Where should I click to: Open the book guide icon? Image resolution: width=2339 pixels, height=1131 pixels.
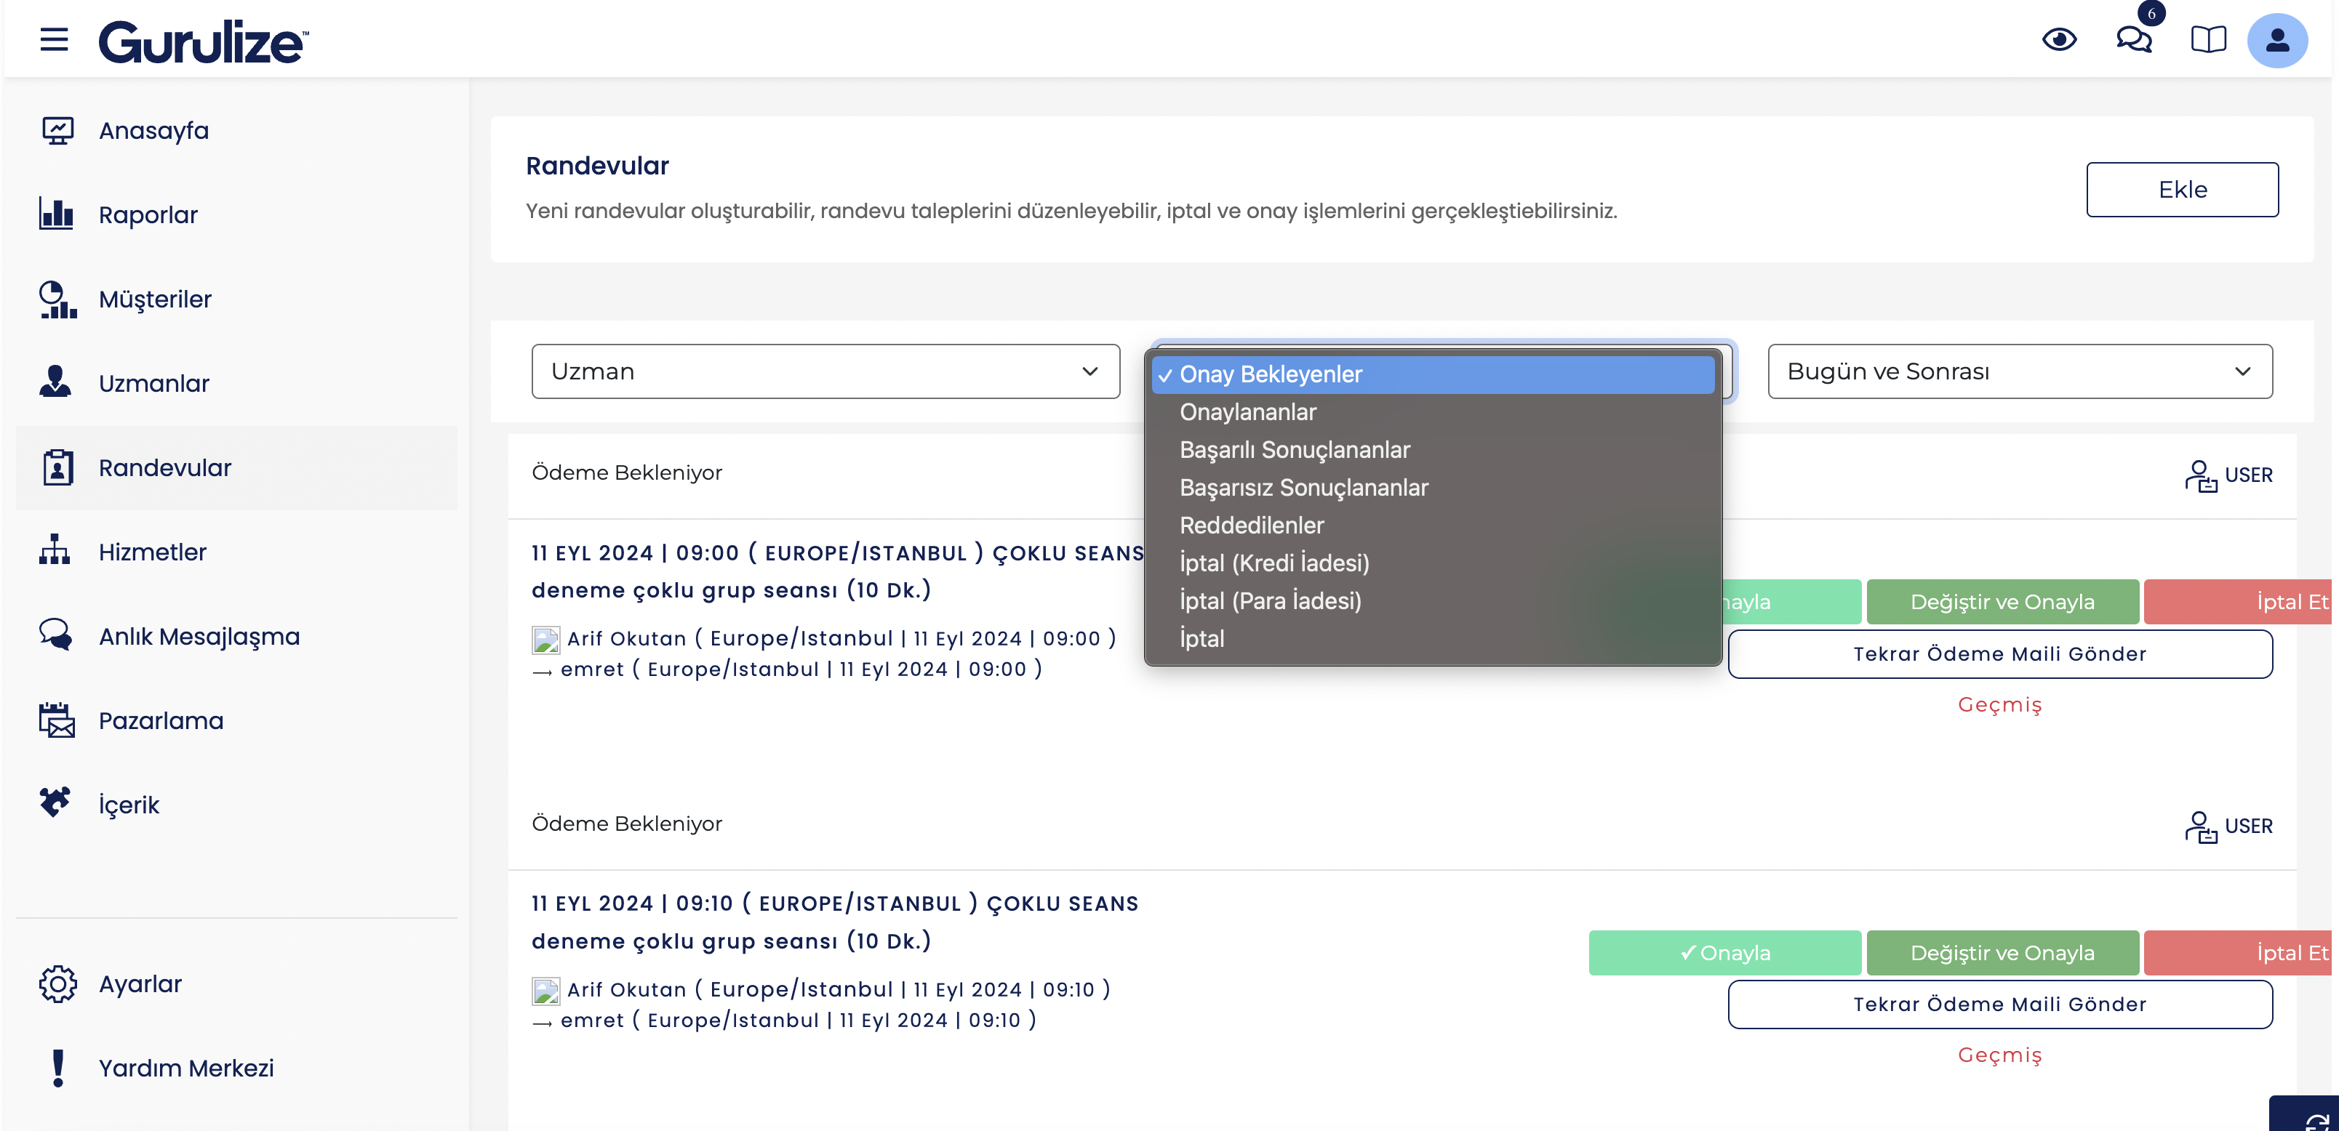coord(2208,40)
